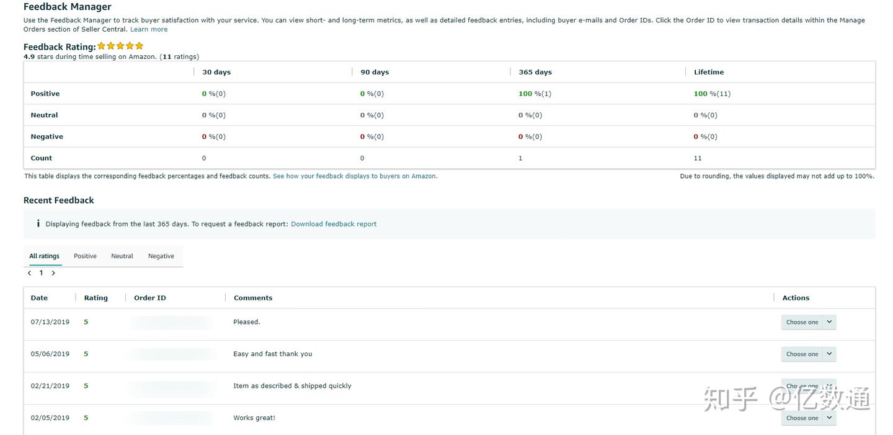
Task: Click Choose one for 07/13/2019 feedback
Action: click(802, 322)
